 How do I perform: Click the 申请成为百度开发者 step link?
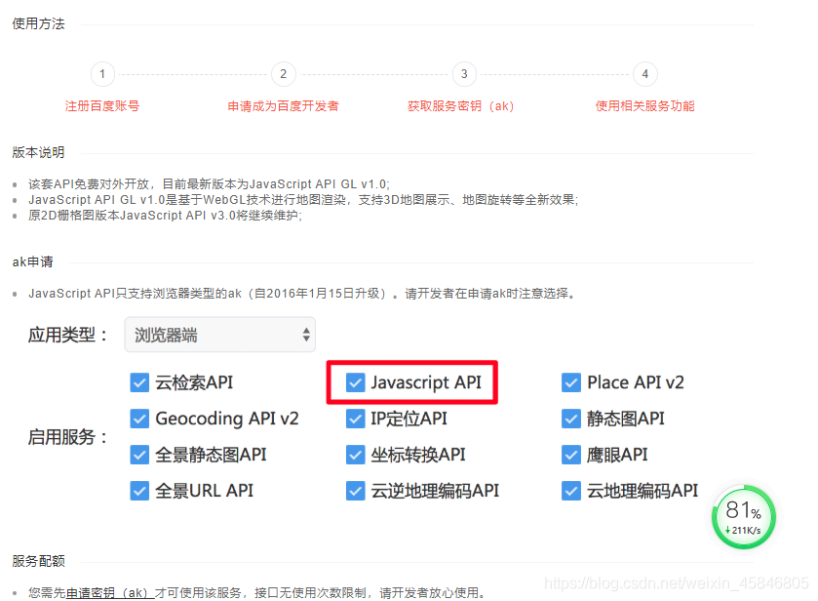tap(284, 106)
